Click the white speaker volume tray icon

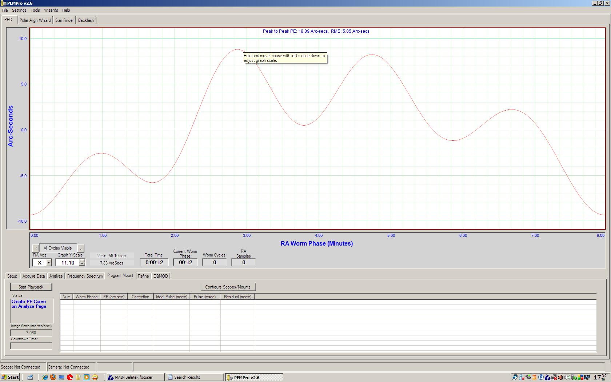tap(567, 377)
